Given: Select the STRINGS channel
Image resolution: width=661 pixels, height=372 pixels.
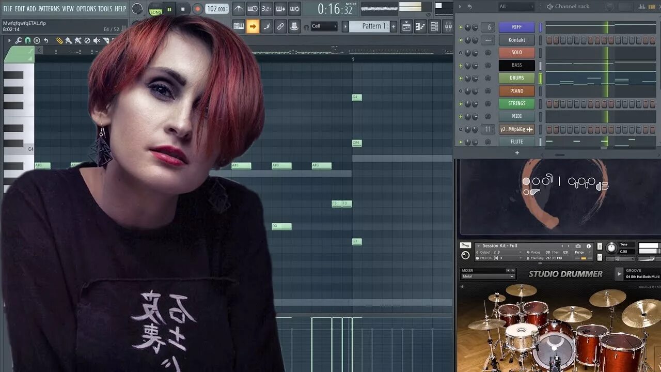Looking at the screenshot, I should pos(516,103).
